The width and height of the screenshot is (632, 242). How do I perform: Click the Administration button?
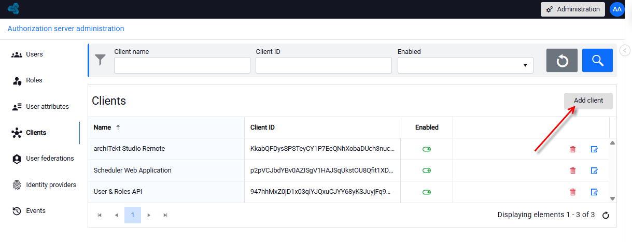tap(573, 9)
